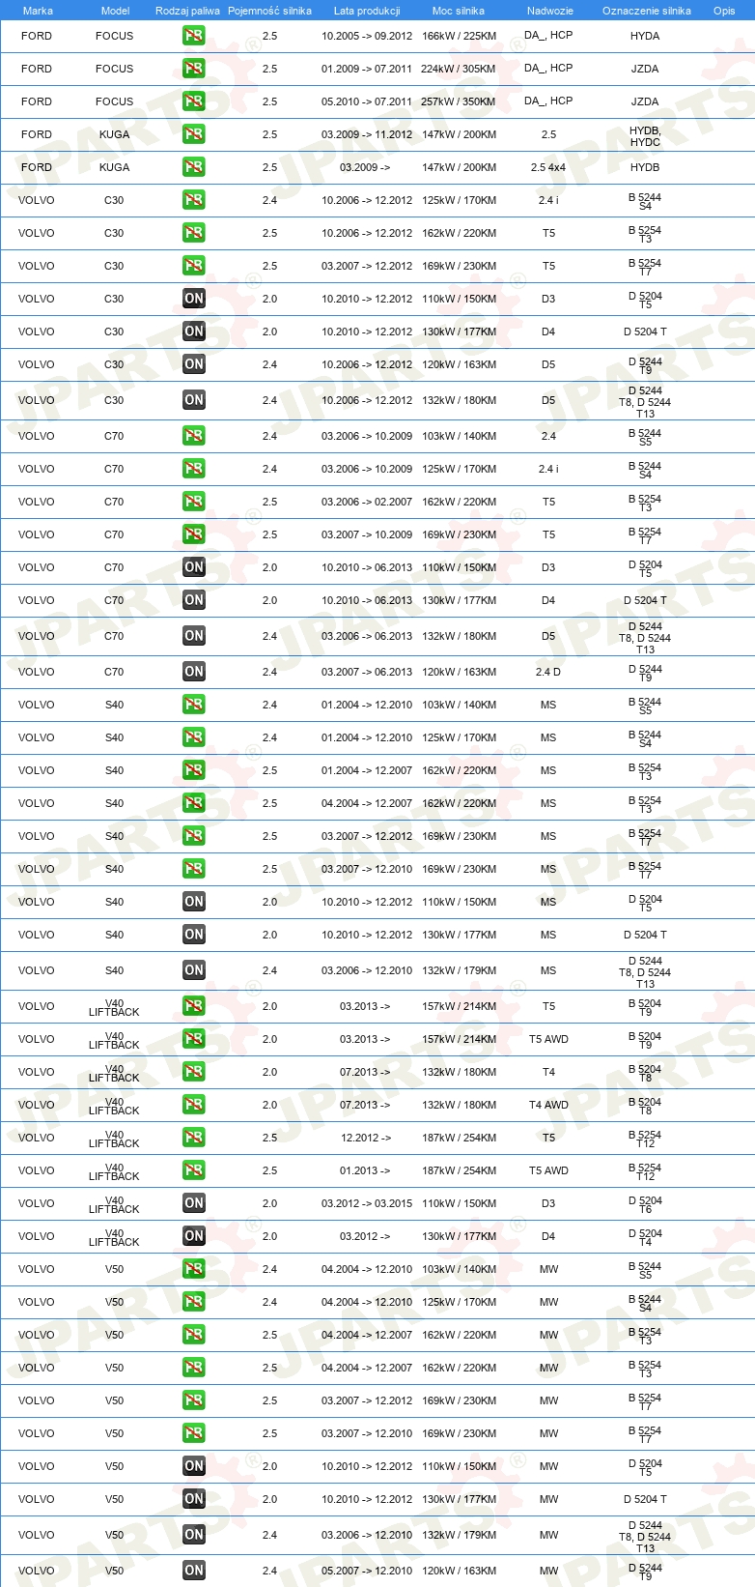Image resolution: width=755 pixels, height=1587 pixels.
Task: Click petrol icon in Volvo V50 103kW / 140KM row
Action: click(194, 1269)
